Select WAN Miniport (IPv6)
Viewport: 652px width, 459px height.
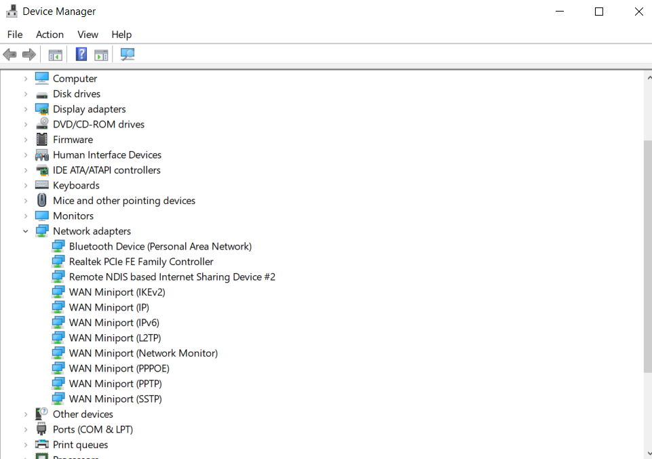point(115,323)
